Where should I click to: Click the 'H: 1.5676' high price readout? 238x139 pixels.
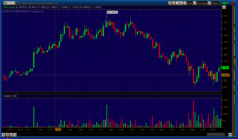tap(52, 7)
